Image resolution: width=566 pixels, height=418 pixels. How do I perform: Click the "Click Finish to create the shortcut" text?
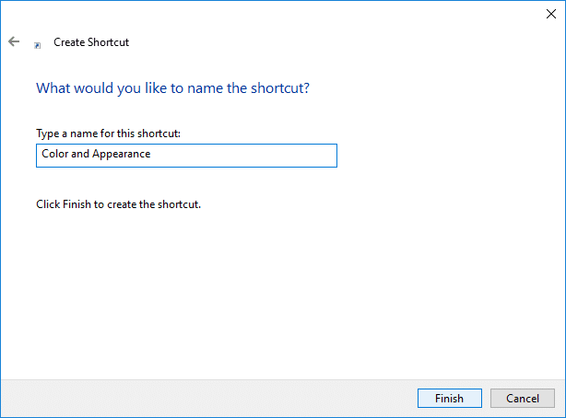pos(118,204)
